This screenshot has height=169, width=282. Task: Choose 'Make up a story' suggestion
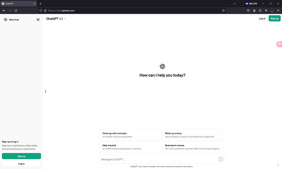(193, 135)
